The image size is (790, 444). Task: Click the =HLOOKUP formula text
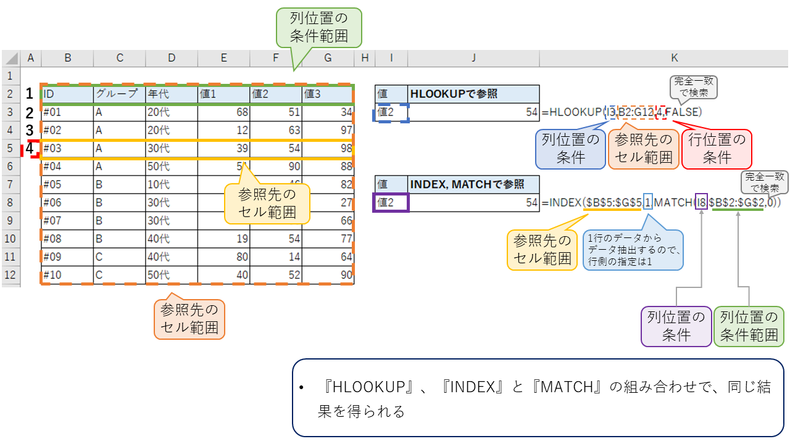tap(622, 112)
